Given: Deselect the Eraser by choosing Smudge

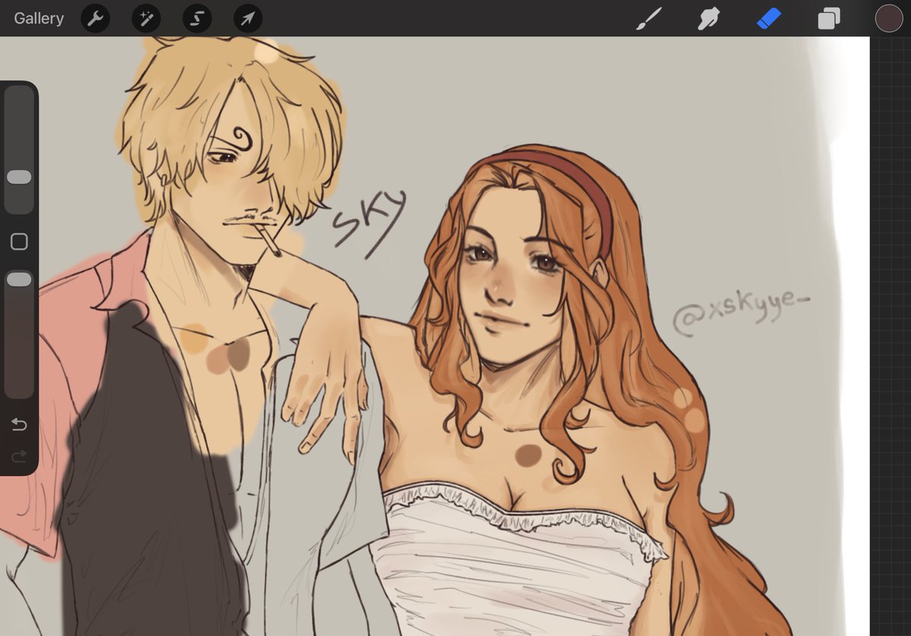Looking at the screenshot, I should [x=709, y=18].
